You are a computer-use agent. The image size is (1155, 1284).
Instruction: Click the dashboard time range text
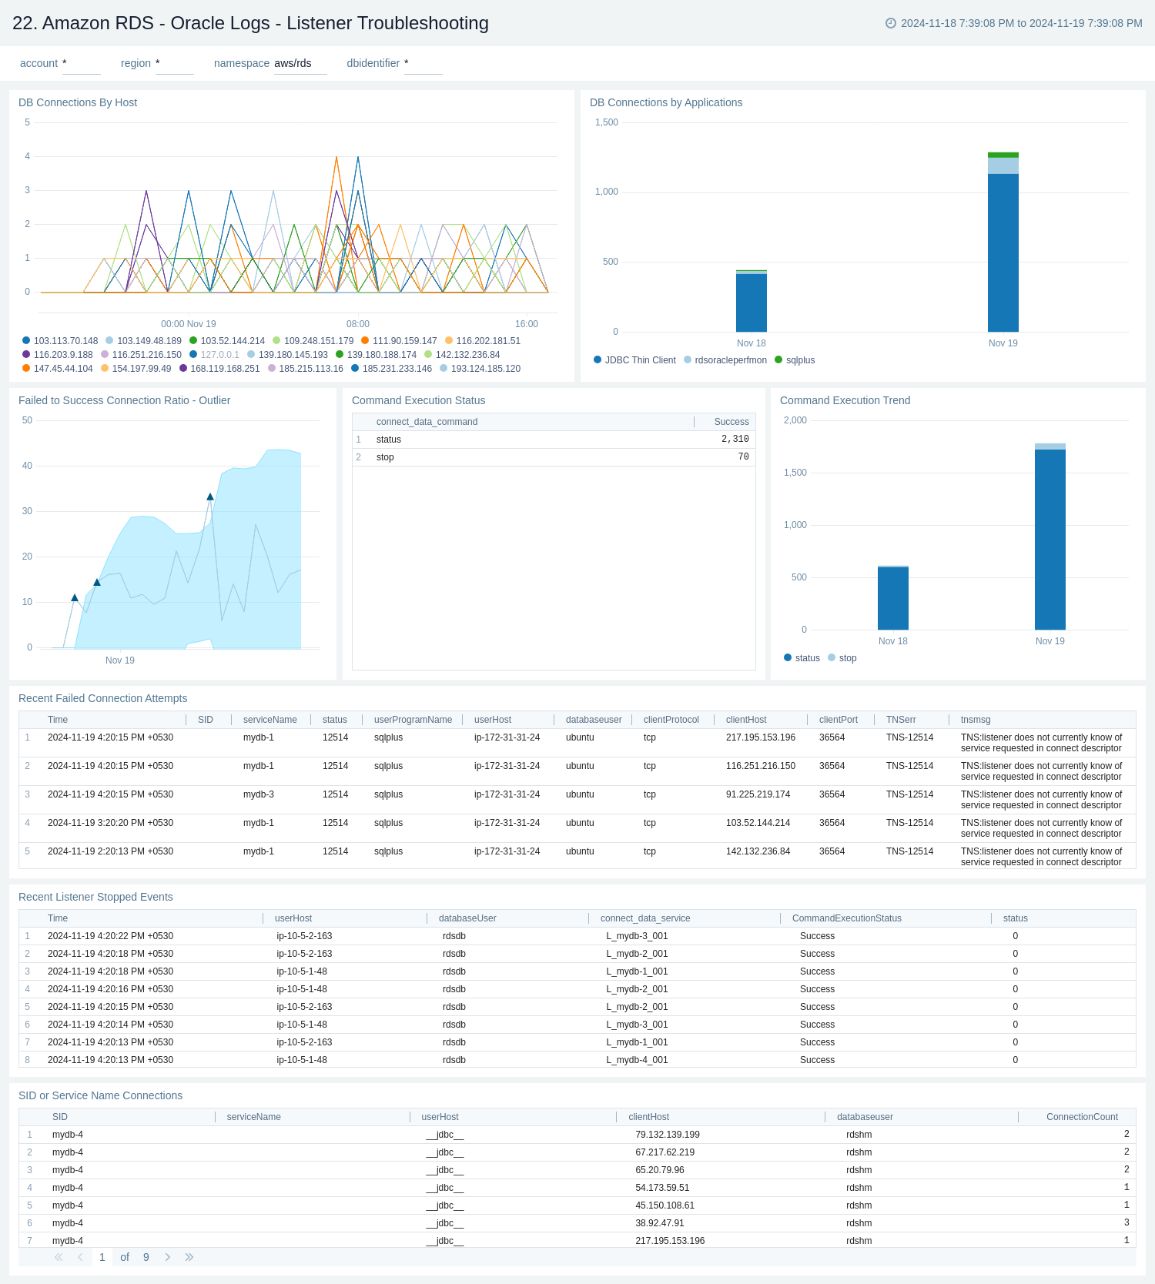click(x=1021, y=23)
